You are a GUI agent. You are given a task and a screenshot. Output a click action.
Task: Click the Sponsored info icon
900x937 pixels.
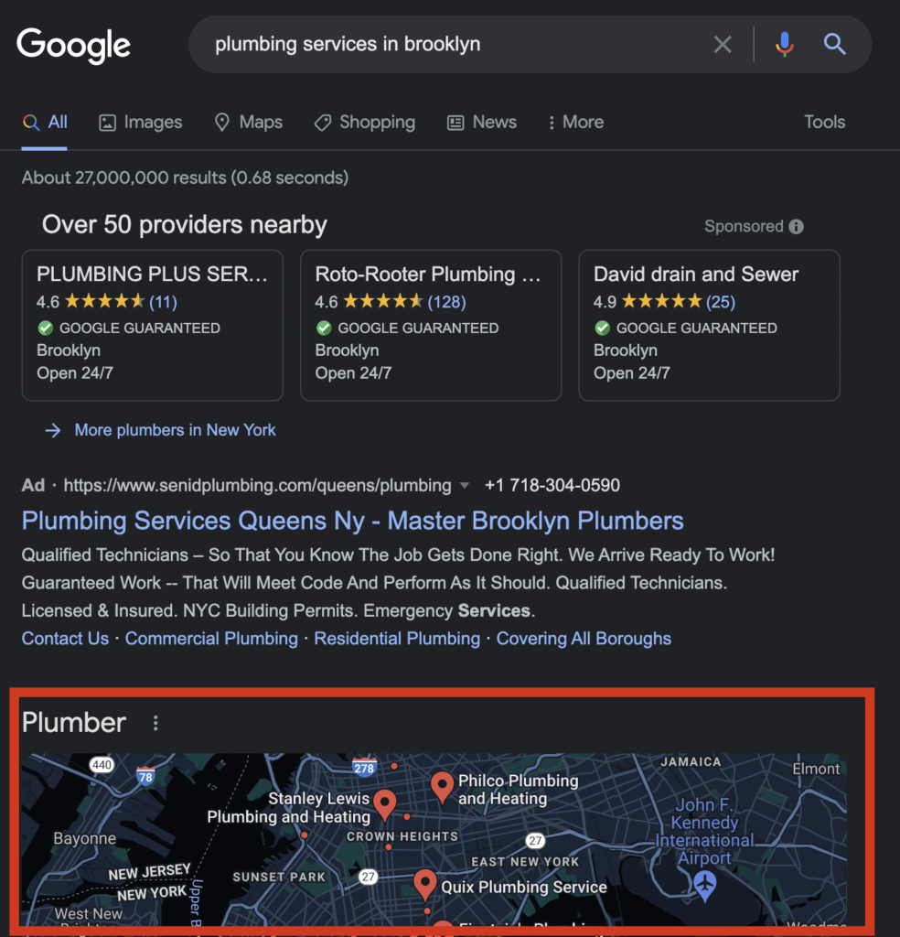coord(796,227)
